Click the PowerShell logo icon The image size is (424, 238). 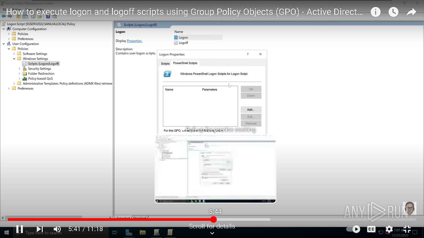pyautogui.click(x=168, y=74)
